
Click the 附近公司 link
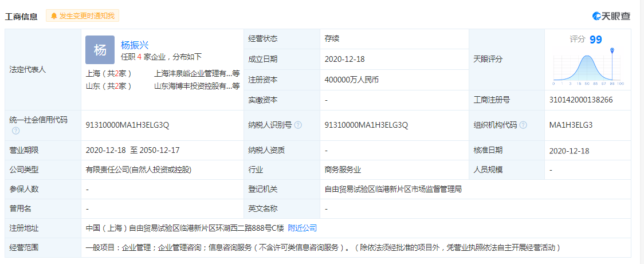pos(302,228)
